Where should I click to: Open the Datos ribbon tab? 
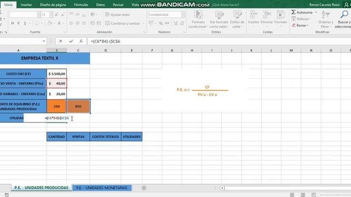100,5
